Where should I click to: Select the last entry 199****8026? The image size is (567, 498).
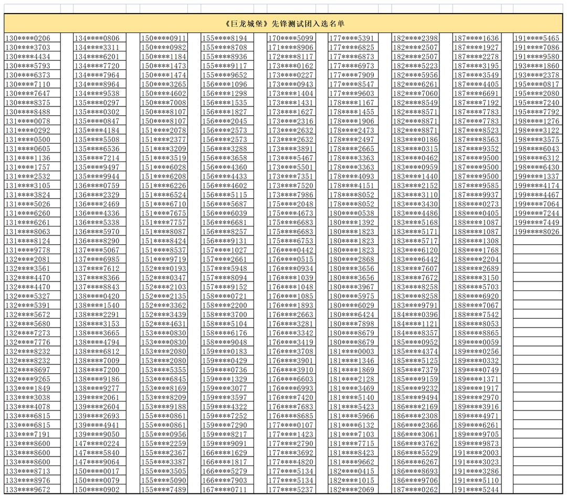538,232
